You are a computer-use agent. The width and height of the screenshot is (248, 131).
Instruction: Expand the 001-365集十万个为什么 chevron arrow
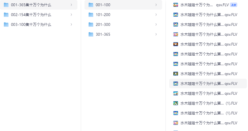point(71,5)
